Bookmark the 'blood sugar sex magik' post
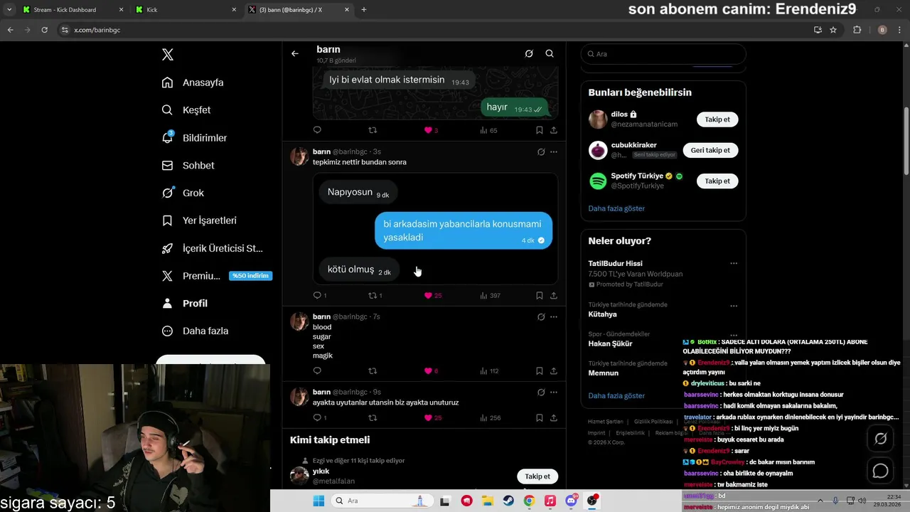 point(540,370)
